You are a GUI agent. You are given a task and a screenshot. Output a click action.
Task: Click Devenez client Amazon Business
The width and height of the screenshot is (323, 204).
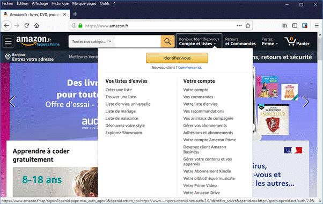[204, 149]
